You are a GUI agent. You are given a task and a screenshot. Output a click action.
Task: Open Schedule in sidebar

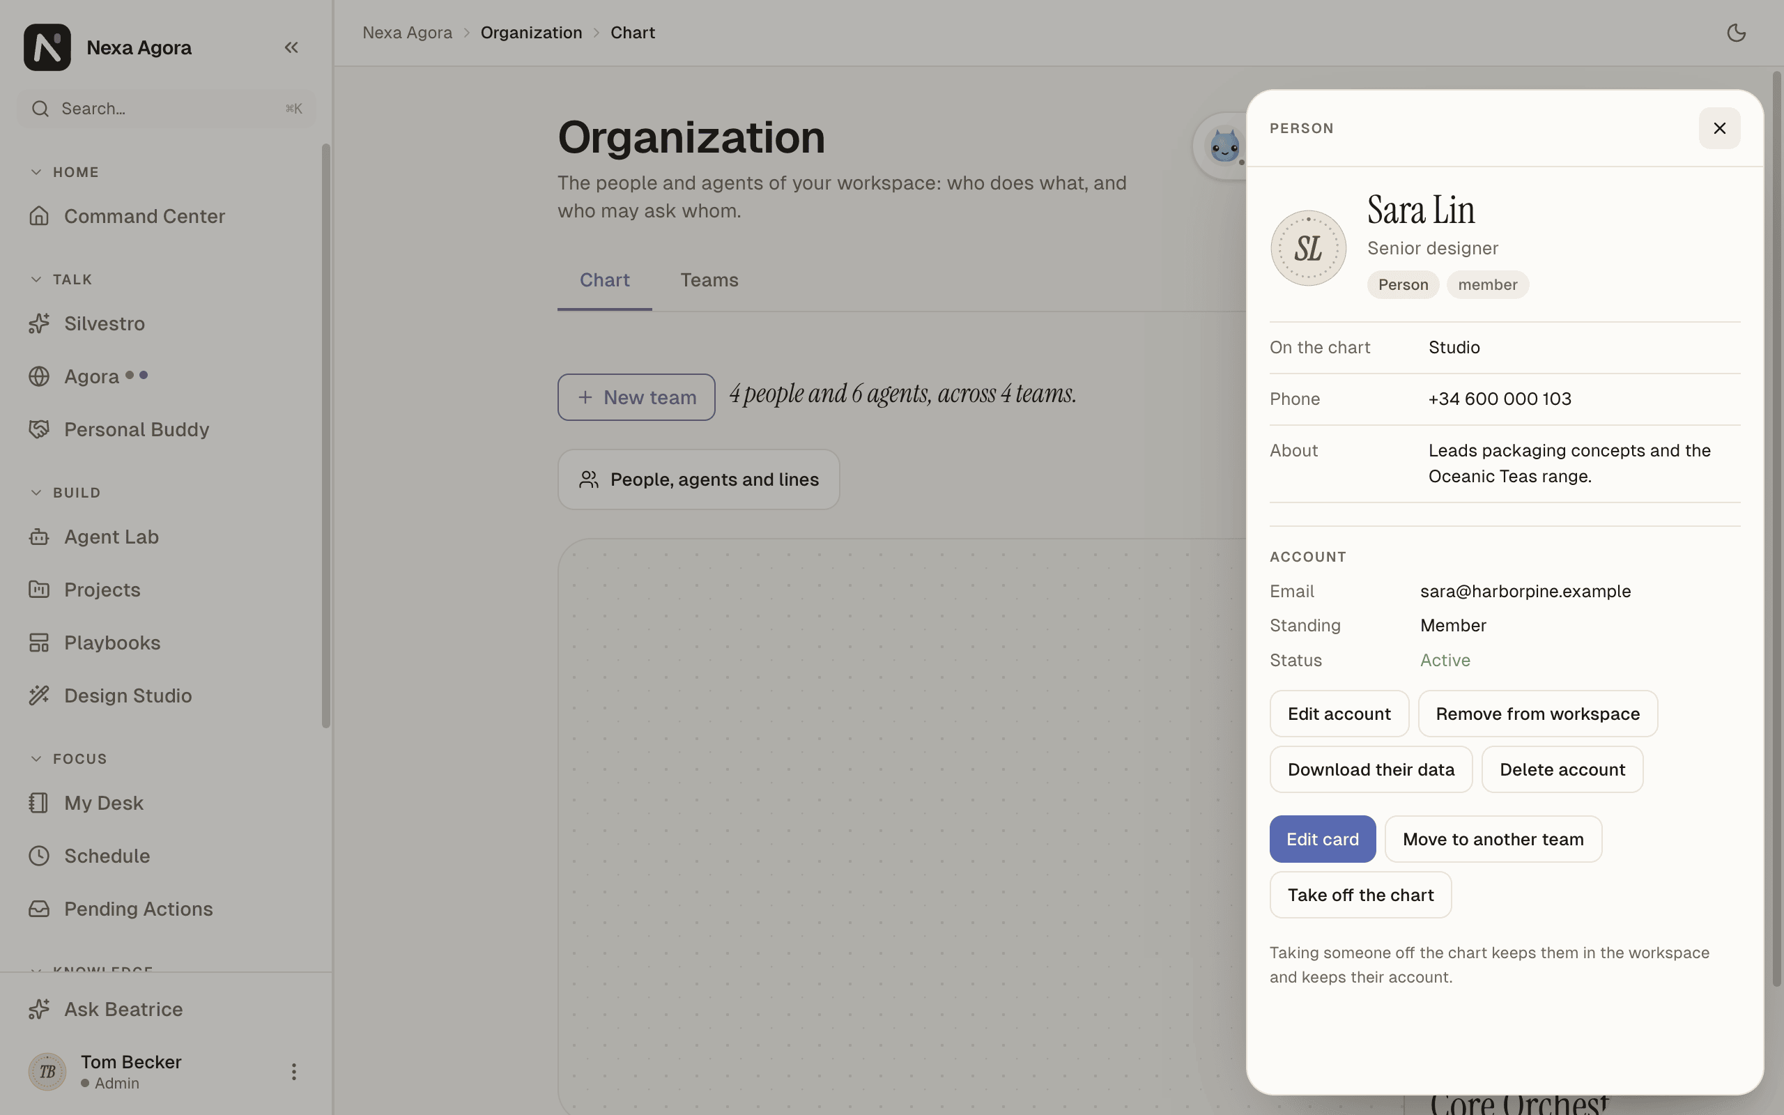166,856
